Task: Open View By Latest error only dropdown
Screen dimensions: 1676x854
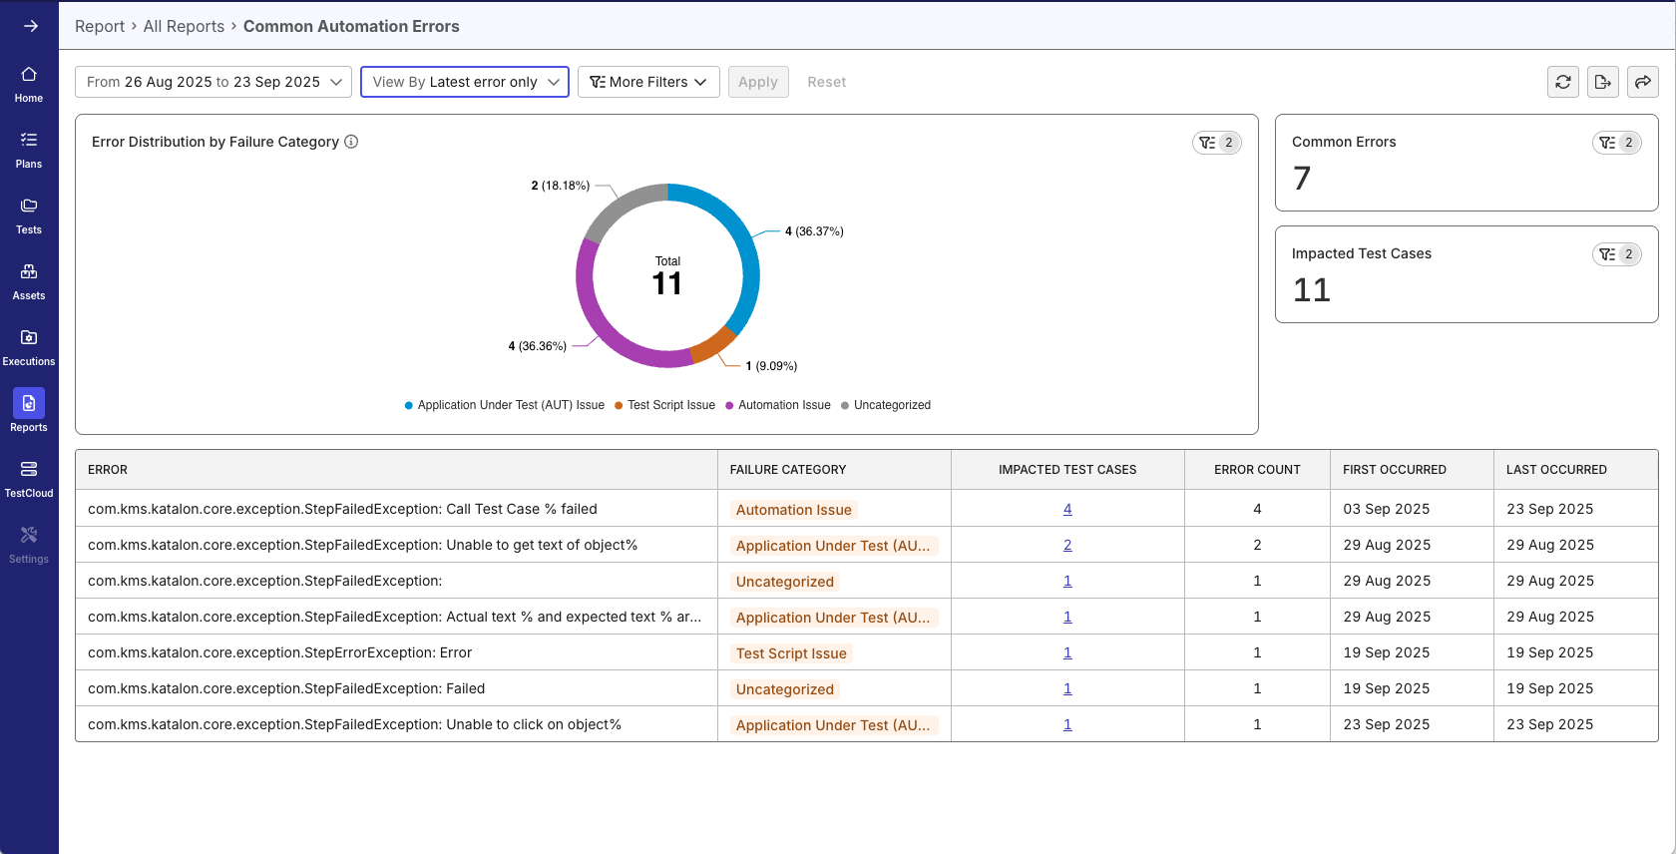Action: coord(465,82)
